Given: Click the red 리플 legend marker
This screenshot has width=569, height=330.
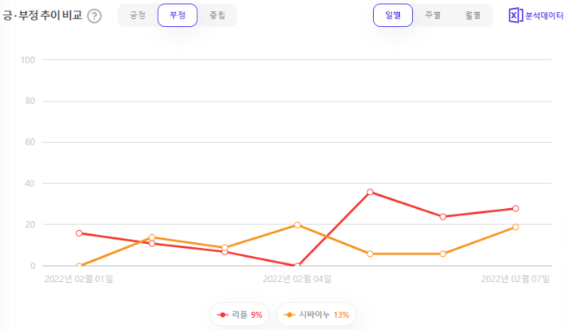Looking at the screenshot, I should 223,315.
